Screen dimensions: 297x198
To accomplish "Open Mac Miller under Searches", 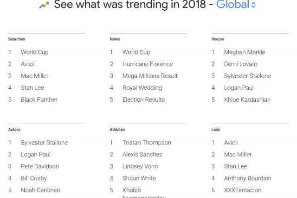I will coord(35,76).
